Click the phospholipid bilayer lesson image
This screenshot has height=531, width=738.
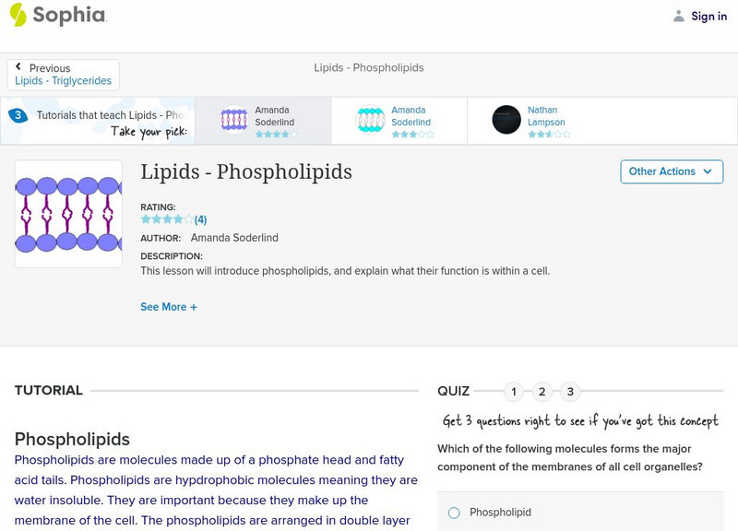coord(68,214)
